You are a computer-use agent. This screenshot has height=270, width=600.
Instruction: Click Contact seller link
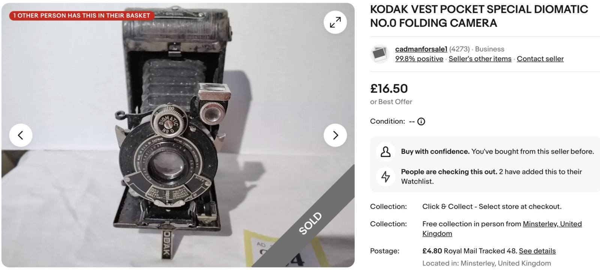[x=540, y=59]
